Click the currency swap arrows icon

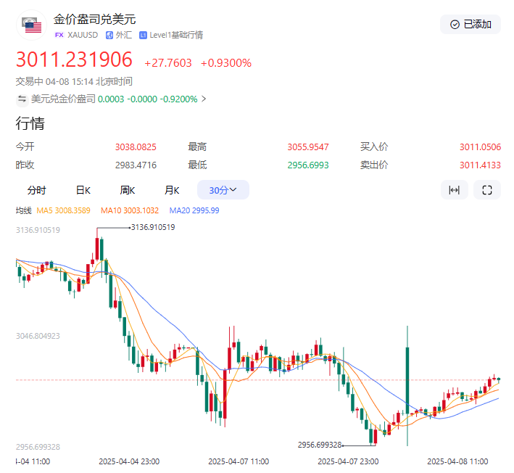[22, 99]
